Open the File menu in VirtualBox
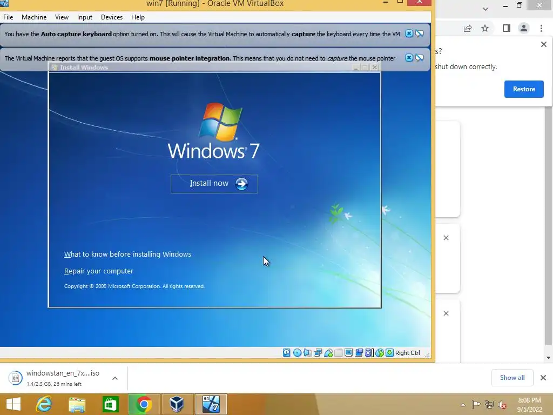The image size is (553, 415). click(8, 17)
